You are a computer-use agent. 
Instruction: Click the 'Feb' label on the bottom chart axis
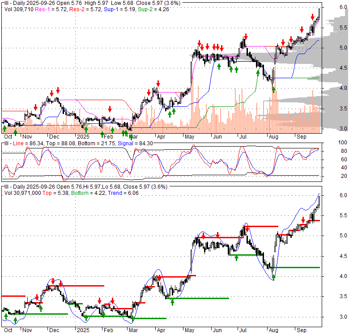pos(108,330)
